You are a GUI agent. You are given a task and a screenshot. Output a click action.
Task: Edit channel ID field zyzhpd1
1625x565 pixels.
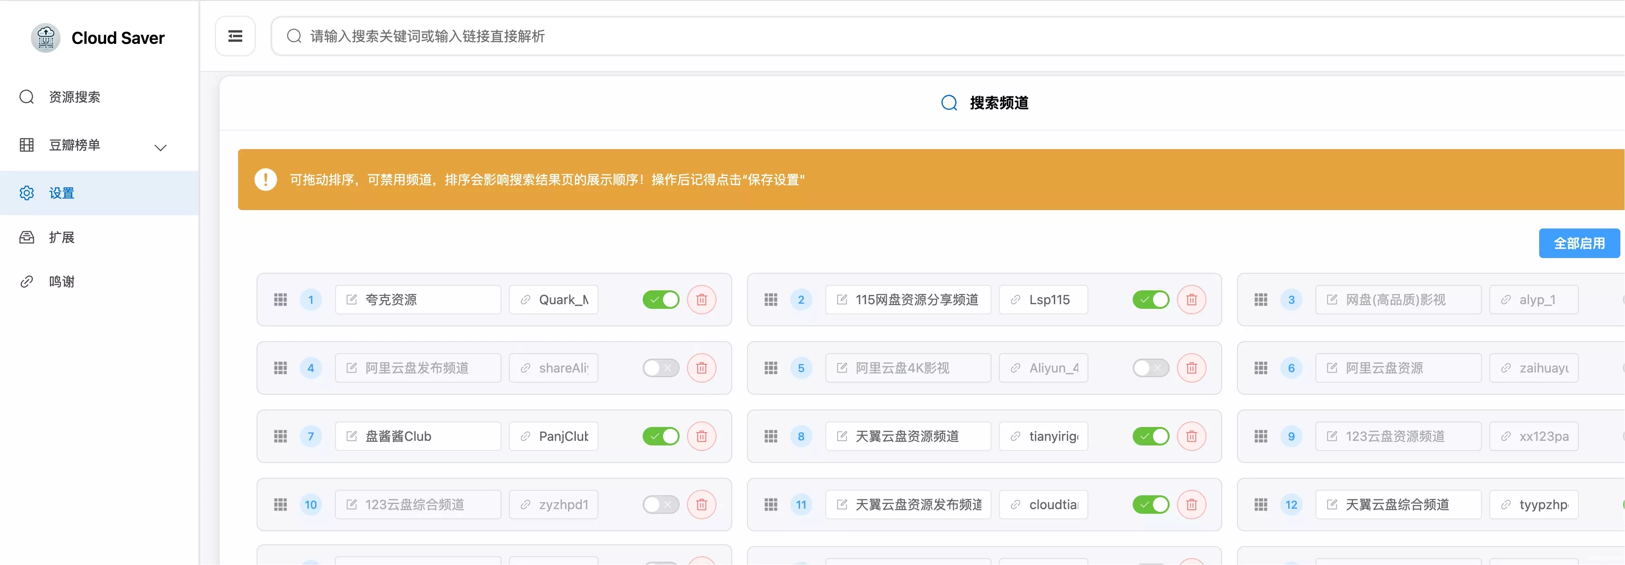554,505
